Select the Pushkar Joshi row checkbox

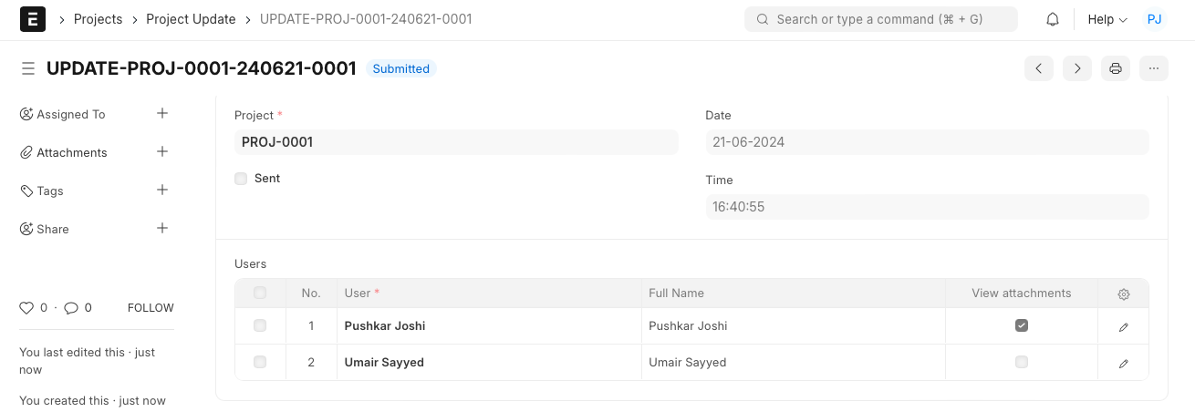260,325
